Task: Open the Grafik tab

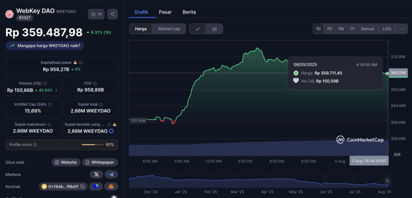Action: coord(141,12)
